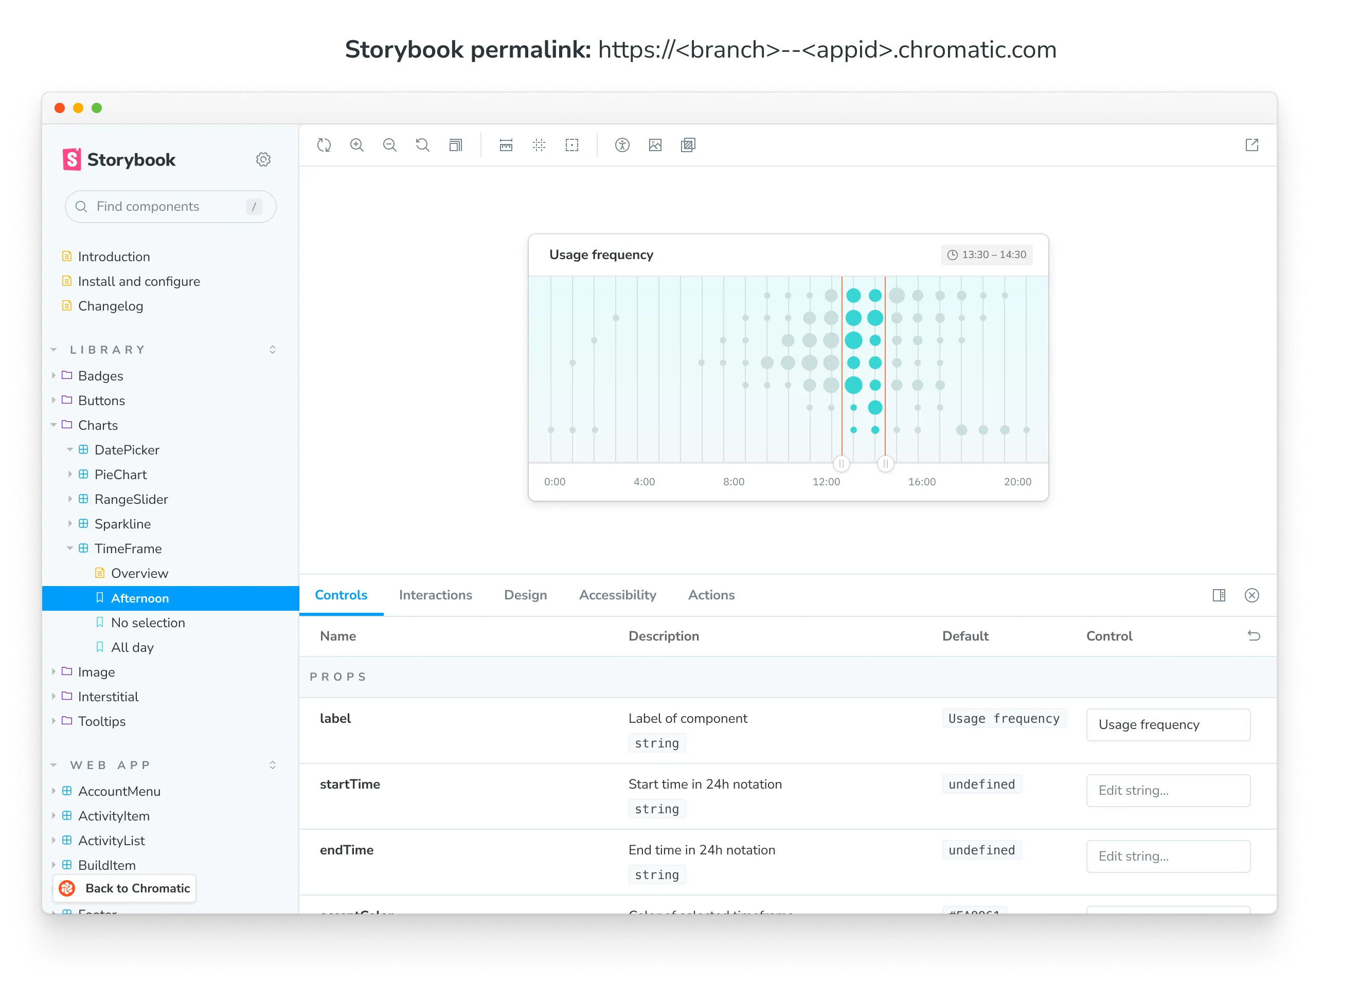Open Install and configure page
Screen dimensions: 1360x986
(138, 281)
